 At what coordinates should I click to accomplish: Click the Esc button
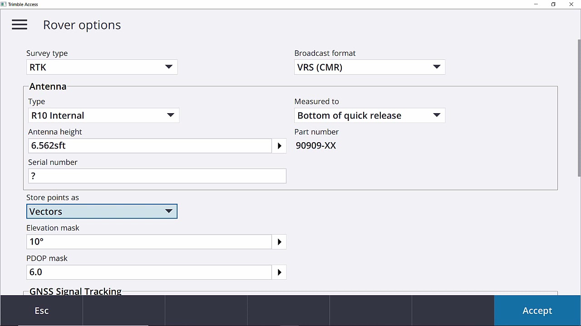click(41, 311)
